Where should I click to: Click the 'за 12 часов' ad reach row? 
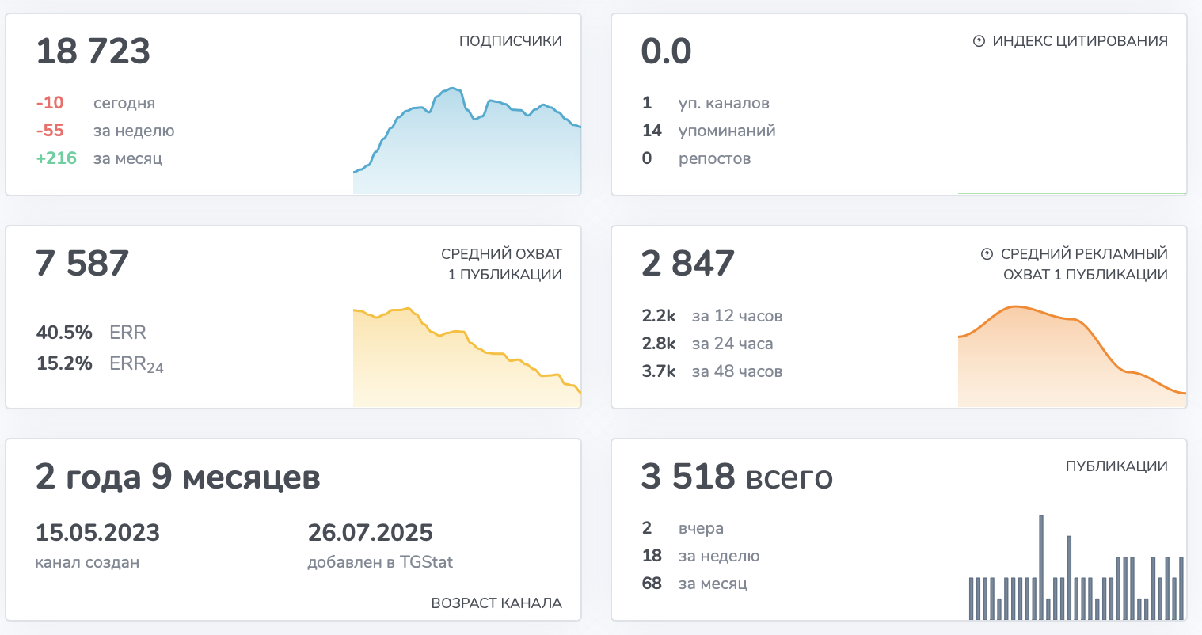(712, 316)
